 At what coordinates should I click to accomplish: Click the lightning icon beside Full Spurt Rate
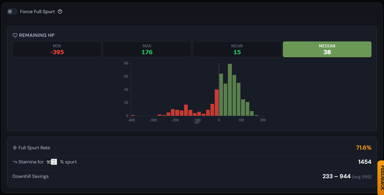15,148
